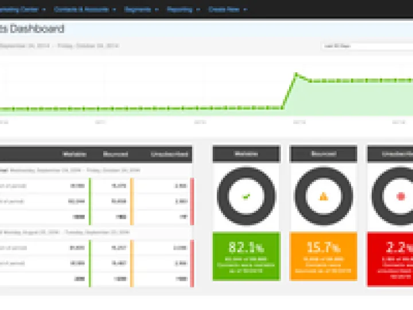Select the 15.7% orange summary tile
The width and height of the screenshot is (413, 310).
pos(323,256)
